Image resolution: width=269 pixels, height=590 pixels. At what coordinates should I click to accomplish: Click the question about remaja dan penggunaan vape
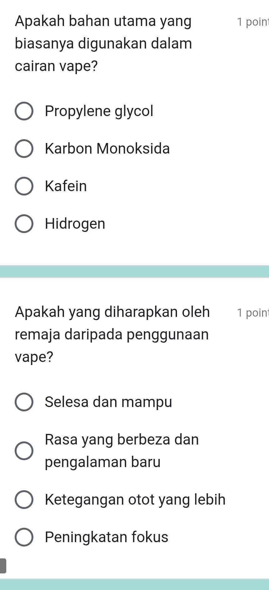pyautogui.click(x=112, y=334)
